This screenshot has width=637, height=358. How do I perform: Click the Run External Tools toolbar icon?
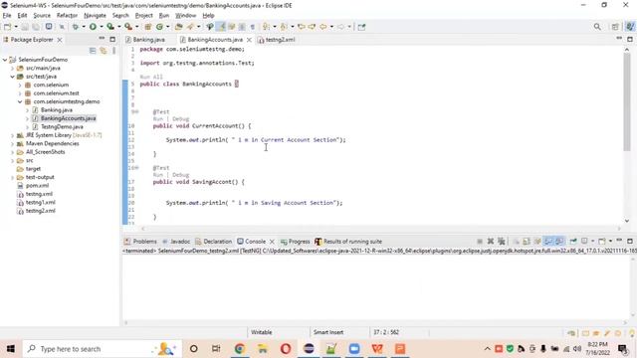(128, 27)
